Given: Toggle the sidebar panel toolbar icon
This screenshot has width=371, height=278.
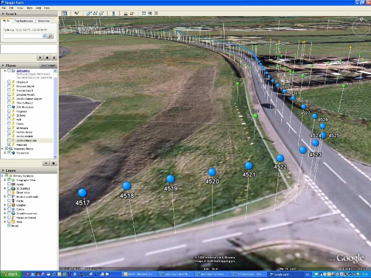Looking at the screenshot, I should click(64, 12).
